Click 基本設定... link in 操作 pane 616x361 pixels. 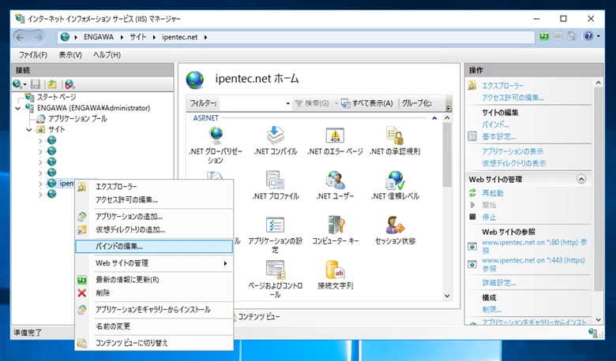[x=499, y=137]
